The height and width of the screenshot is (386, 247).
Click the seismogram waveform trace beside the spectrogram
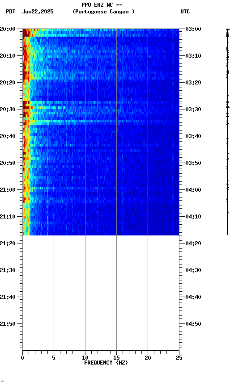click(x=227, y=132)
